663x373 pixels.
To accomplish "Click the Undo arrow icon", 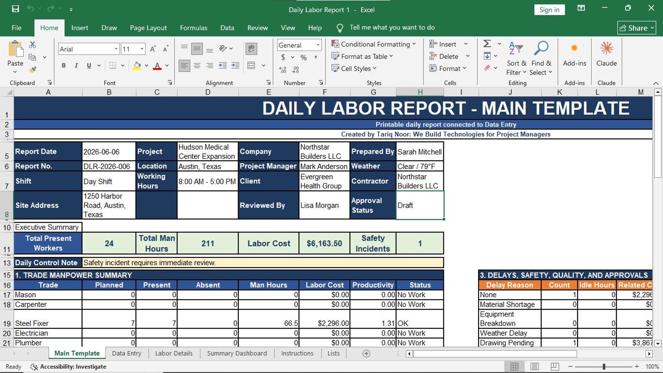I will 30,9.
